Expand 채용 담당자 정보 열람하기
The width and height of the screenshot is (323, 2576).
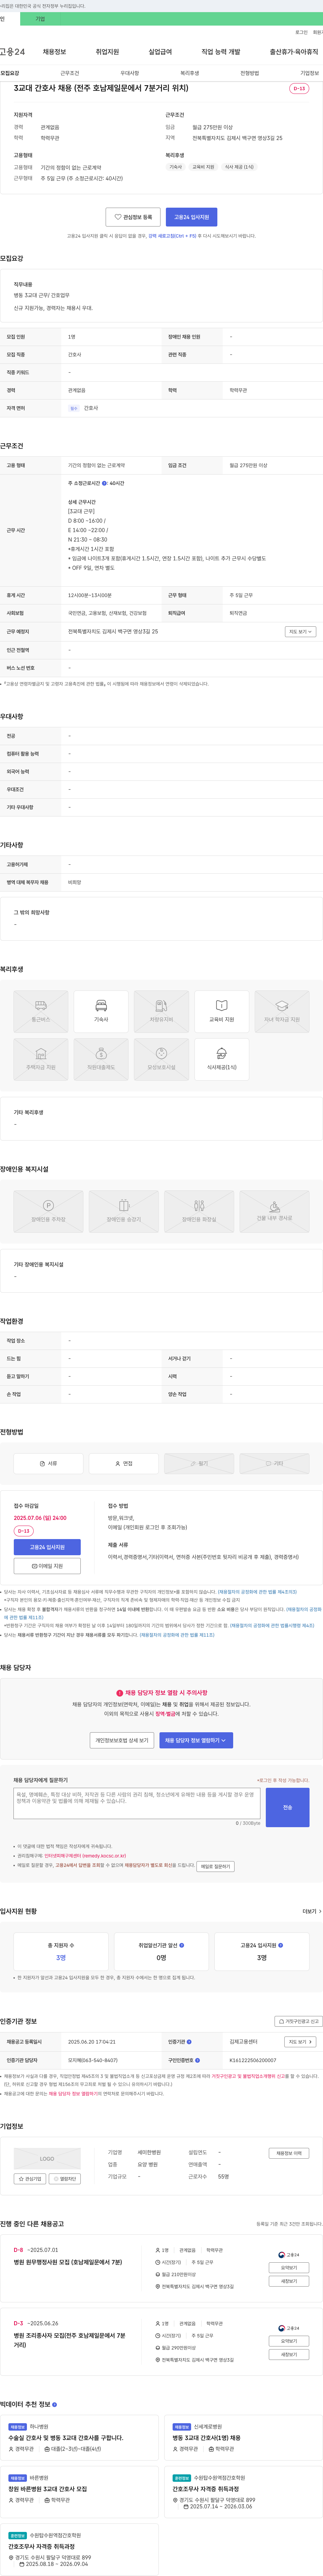[196, 1740]
